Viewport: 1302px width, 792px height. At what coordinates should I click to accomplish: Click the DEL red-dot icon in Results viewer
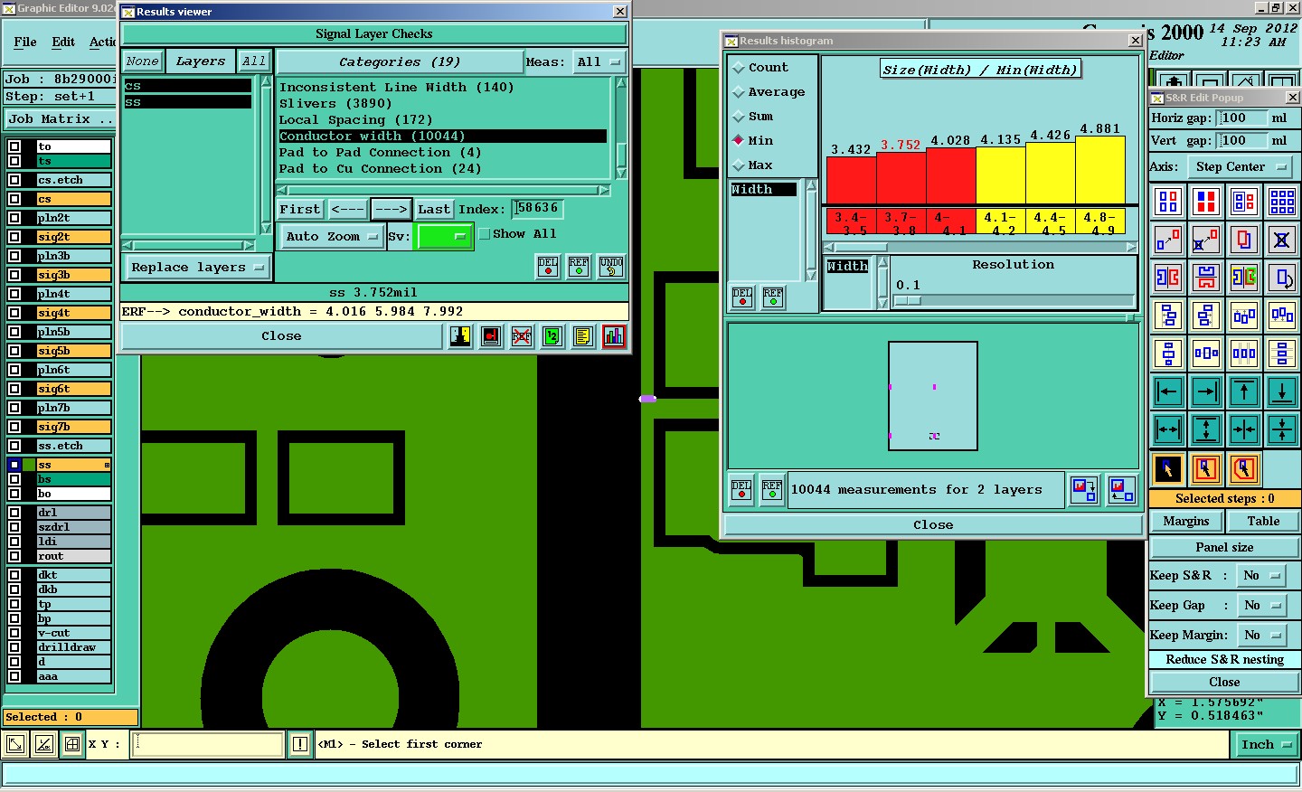point(548,267)
